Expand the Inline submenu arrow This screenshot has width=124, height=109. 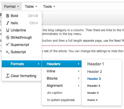pyautogui.click(x=78, y=71)
